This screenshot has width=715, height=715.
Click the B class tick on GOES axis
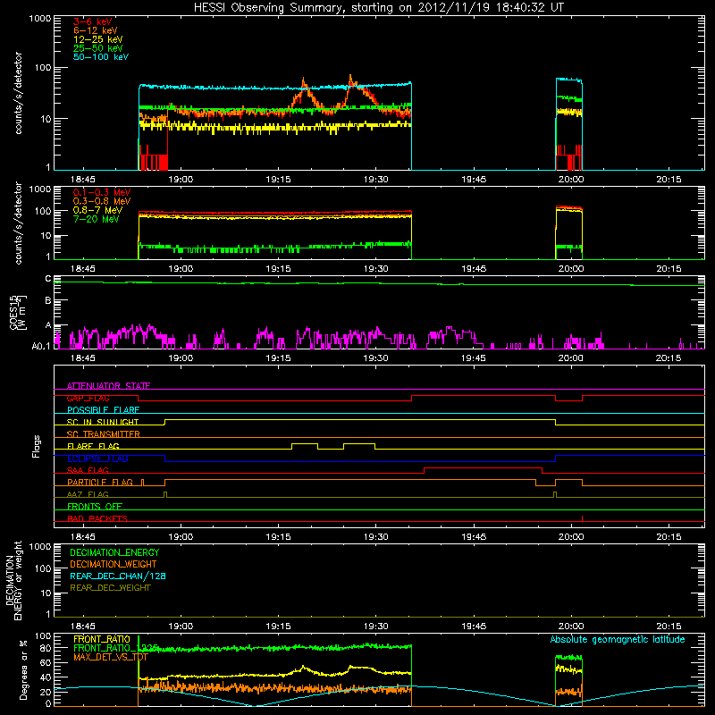point(48,300)
